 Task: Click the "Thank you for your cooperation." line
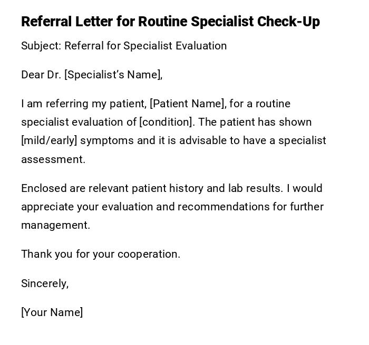coord(101,254)
